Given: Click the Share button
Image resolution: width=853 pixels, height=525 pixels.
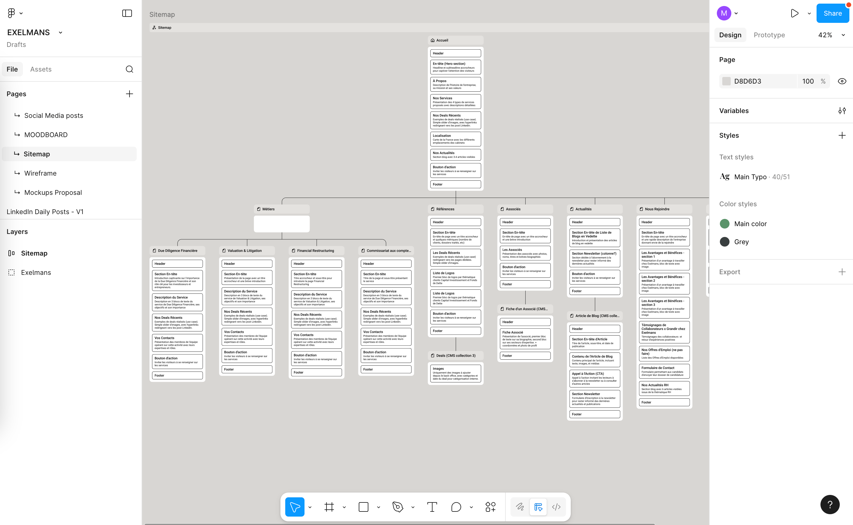Looking at the screenshot, I should (x=832, y=13).
